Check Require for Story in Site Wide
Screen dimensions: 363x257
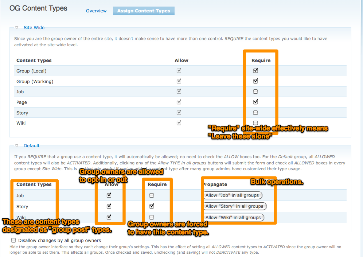(255, 113)
